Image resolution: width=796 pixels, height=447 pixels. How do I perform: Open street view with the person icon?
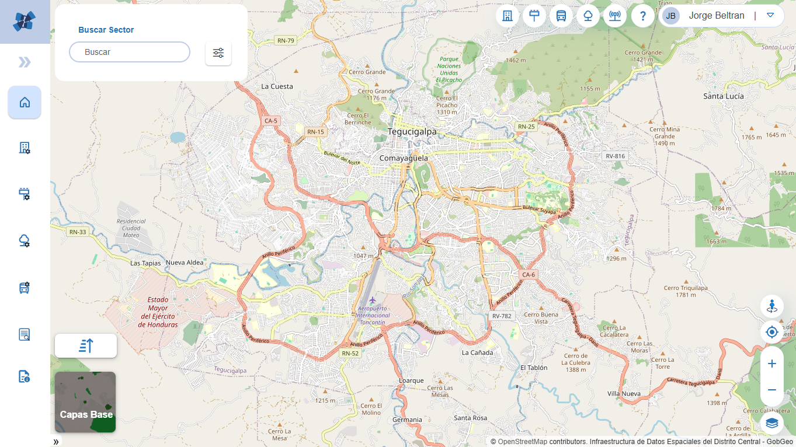point(771,306)
